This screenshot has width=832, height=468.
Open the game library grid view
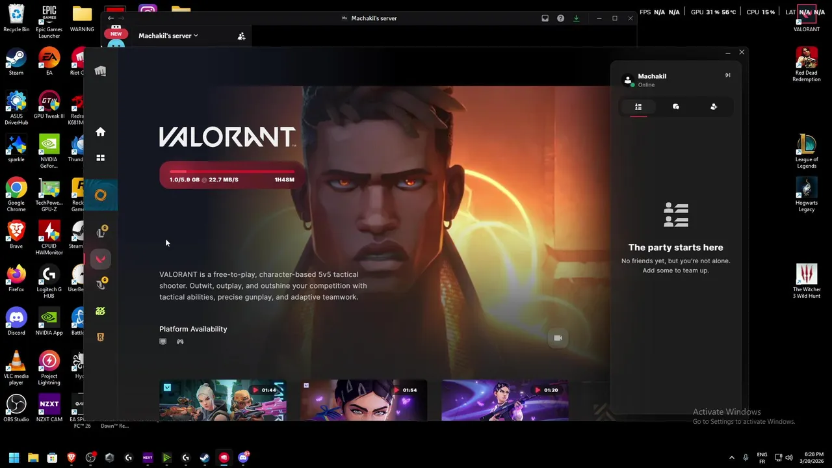(100, 158)
